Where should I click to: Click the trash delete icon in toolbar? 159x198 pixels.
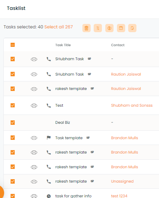coord(87,28)
